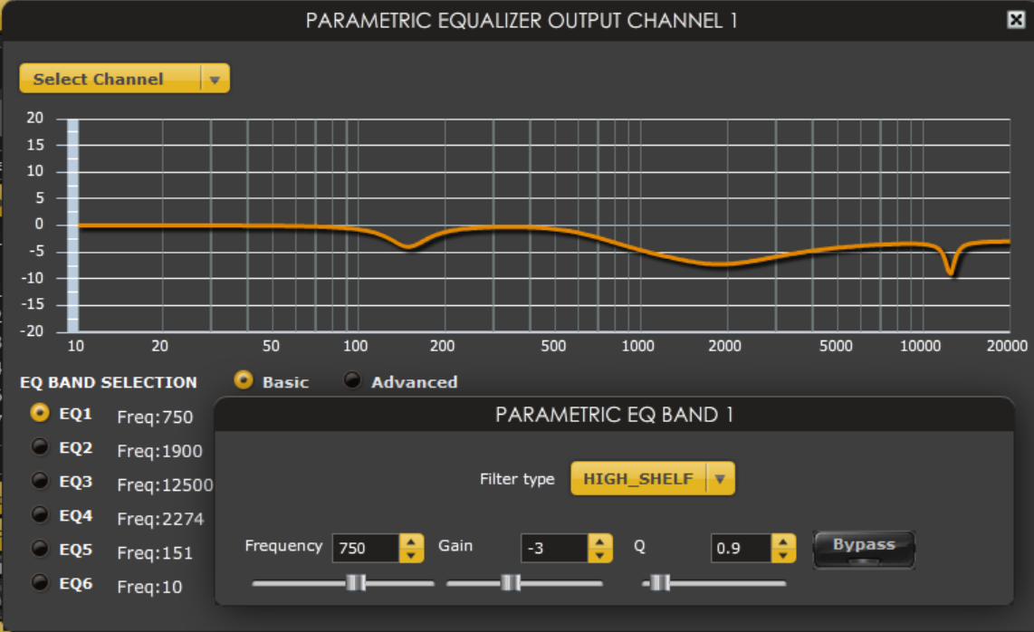
Task: Toggle the Bypass button
Action: click(x=864, y=549)
